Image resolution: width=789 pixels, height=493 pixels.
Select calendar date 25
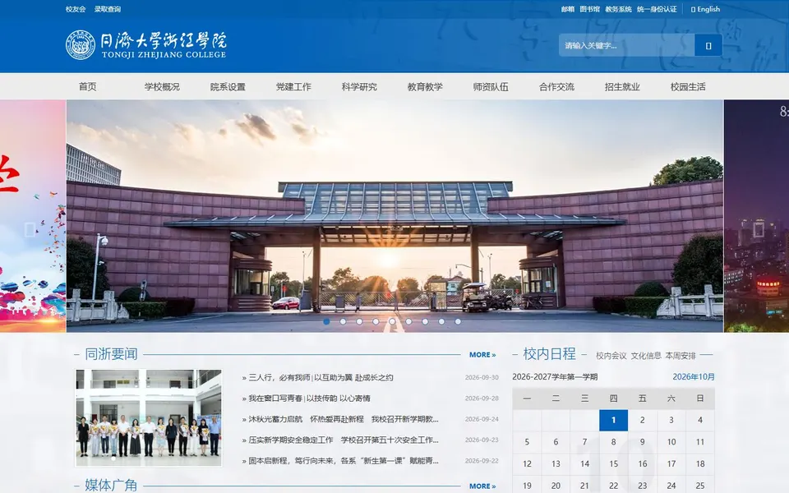coord(700,486)
